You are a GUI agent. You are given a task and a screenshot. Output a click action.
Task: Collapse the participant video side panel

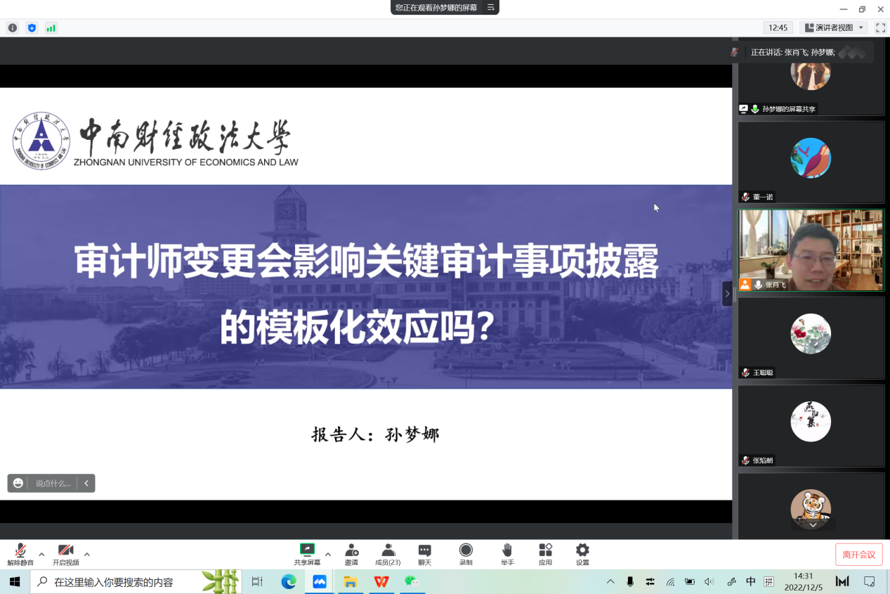coord(727,293)
